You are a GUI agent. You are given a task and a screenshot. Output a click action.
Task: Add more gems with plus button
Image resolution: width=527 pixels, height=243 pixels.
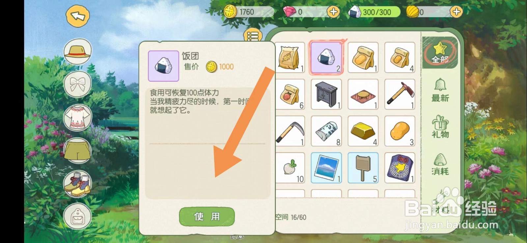tap(333, 12)
